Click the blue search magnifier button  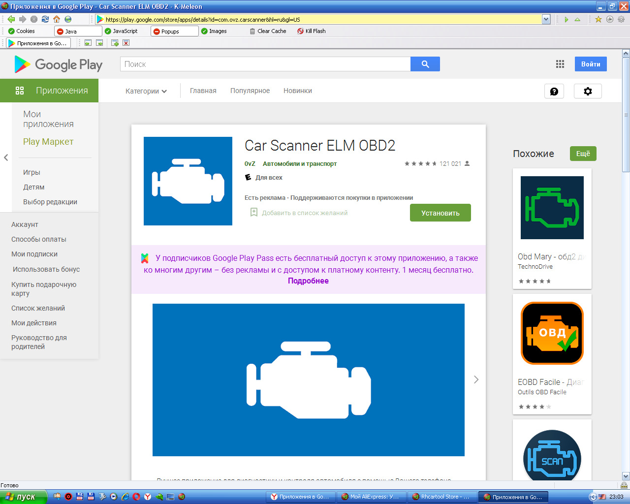(425, 64)
